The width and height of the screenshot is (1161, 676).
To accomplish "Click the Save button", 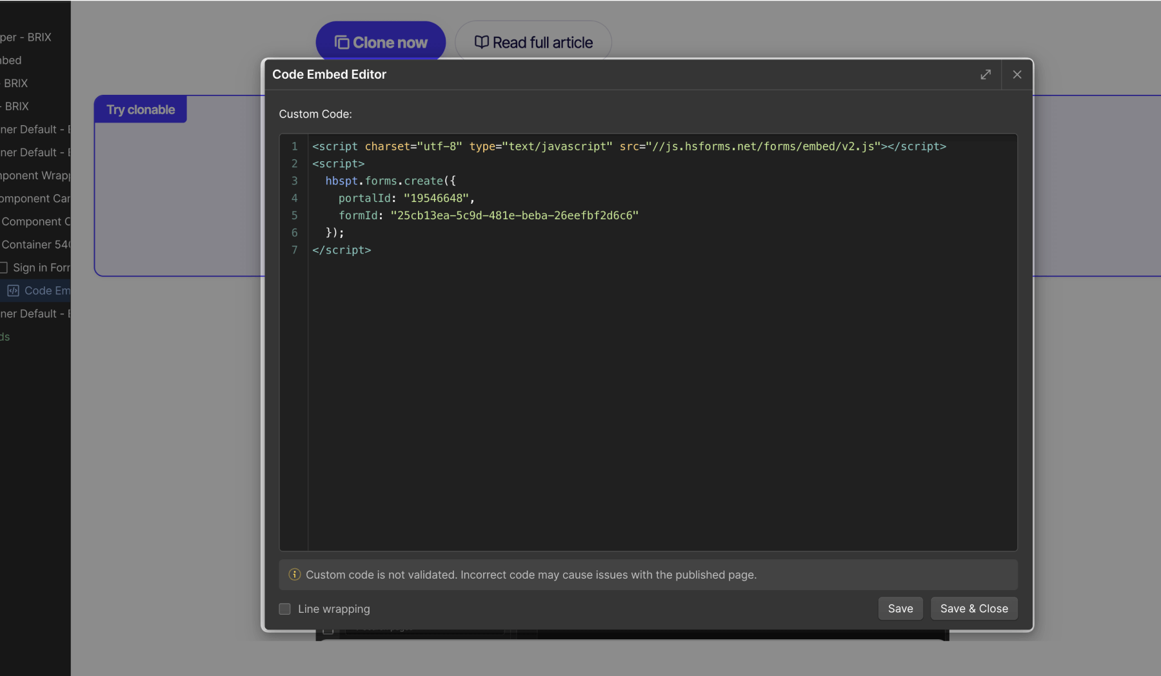I will (900, 609).
